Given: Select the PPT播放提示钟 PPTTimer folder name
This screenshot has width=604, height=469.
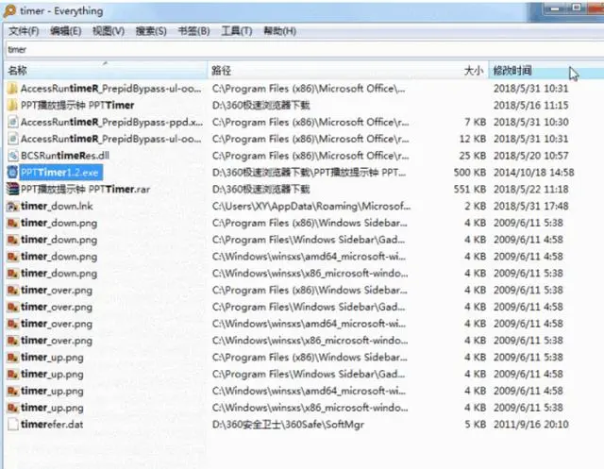Looking at the screenshot, I should [77, 105].
